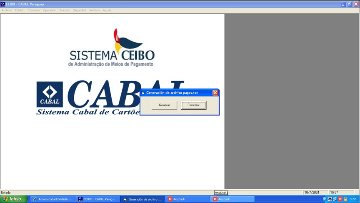Click the Generar button in the dialog

point(164,105)
